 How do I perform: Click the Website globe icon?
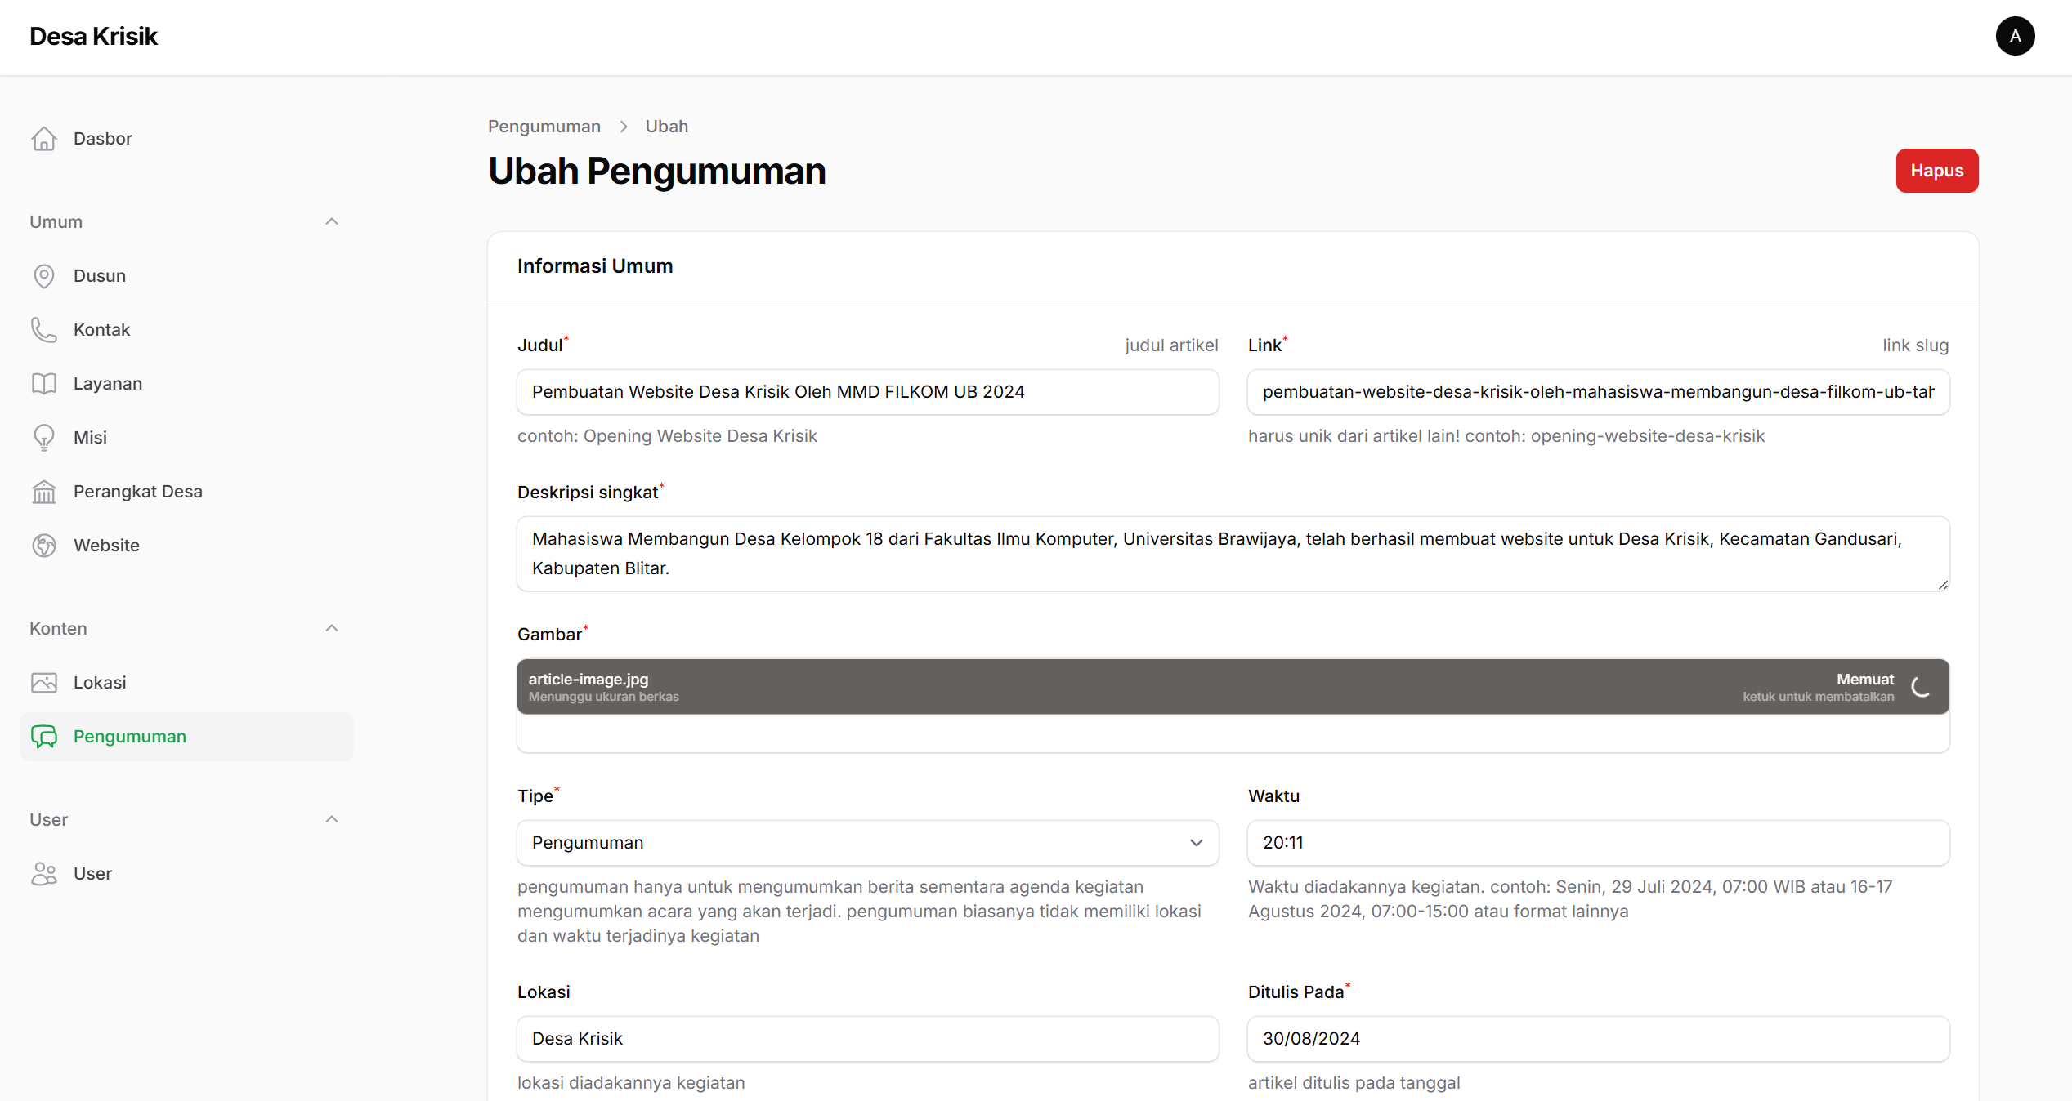(x=44, y=546)
